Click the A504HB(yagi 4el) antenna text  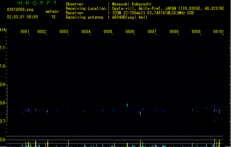(x=130, y=17)
